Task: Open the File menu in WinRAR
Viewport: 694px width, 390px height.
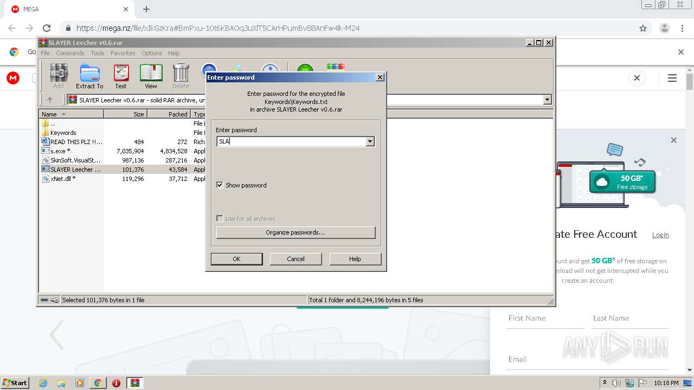Action: point(45,53)
